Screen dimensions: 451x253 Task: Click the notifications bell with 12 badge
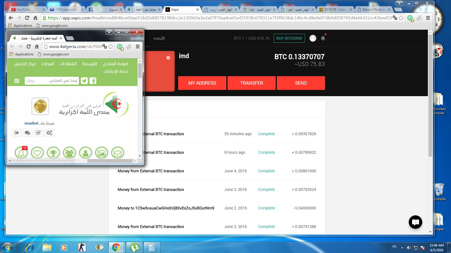pos(21,153)
